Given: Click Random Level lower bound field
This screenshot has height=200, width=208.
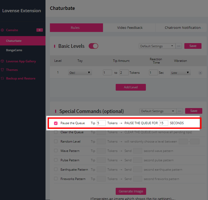Looking at the screenshot, I should click(x=183, y=142).
